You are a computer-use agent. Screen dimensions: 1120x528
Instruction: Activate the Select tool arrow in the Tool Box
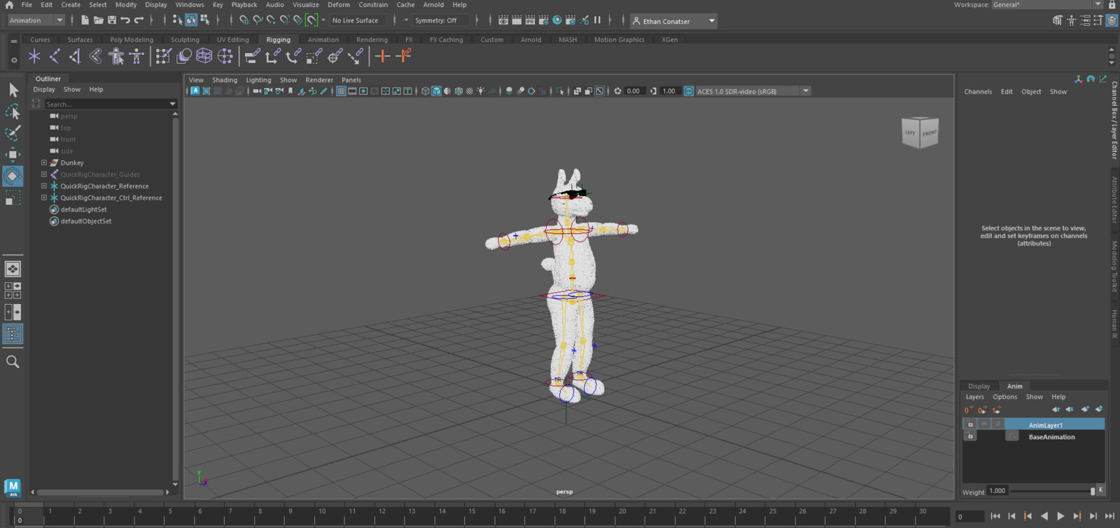pyautogui.click(x=13, y=90)
